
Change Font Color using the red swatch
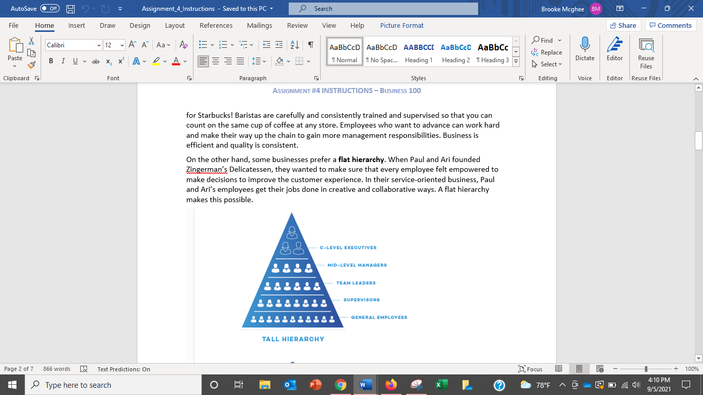[x=175, y=61]
